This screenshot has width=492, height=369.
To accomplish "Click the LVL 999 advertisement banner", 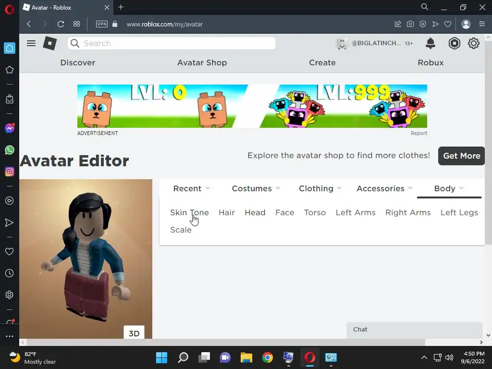I will click(x=252, y=106).
